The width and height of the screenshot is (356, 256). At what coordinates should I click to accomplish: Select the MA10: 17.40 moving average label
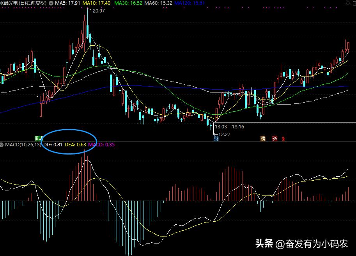pyautogui.click(x=96, y=3)
